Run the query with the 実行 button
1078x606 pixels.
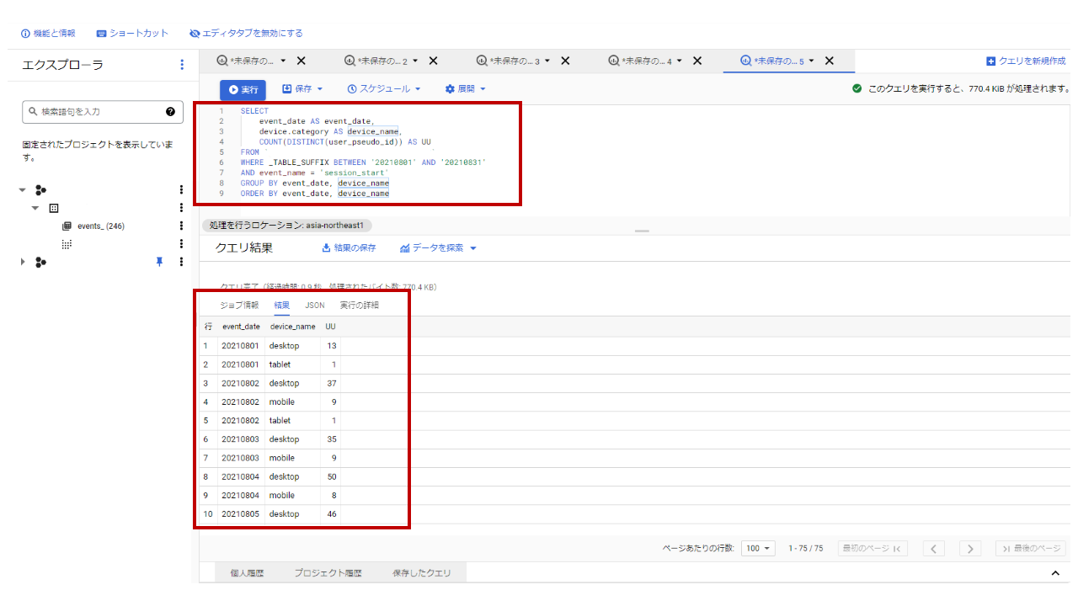coord(243,88)
